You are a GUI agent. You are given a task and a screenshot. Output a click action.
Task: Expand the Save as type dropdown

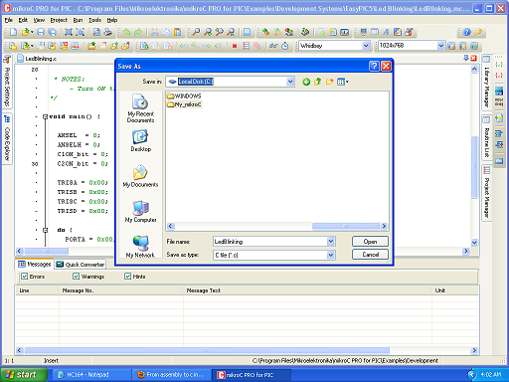330,255
